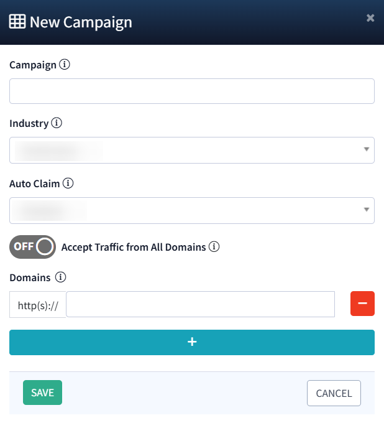Screen dimensions: 384x423
Task: Click the grid icon beside New Campaign
Action: click(17, 22)
